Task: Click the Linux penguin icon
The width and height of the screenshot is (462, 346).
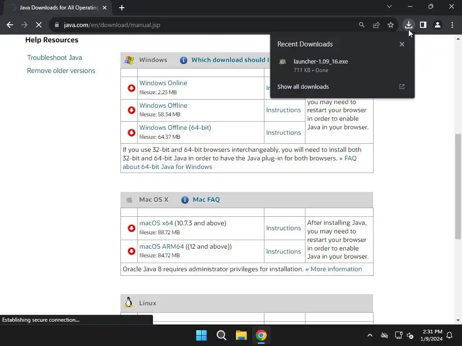Action: coord(129,302)
